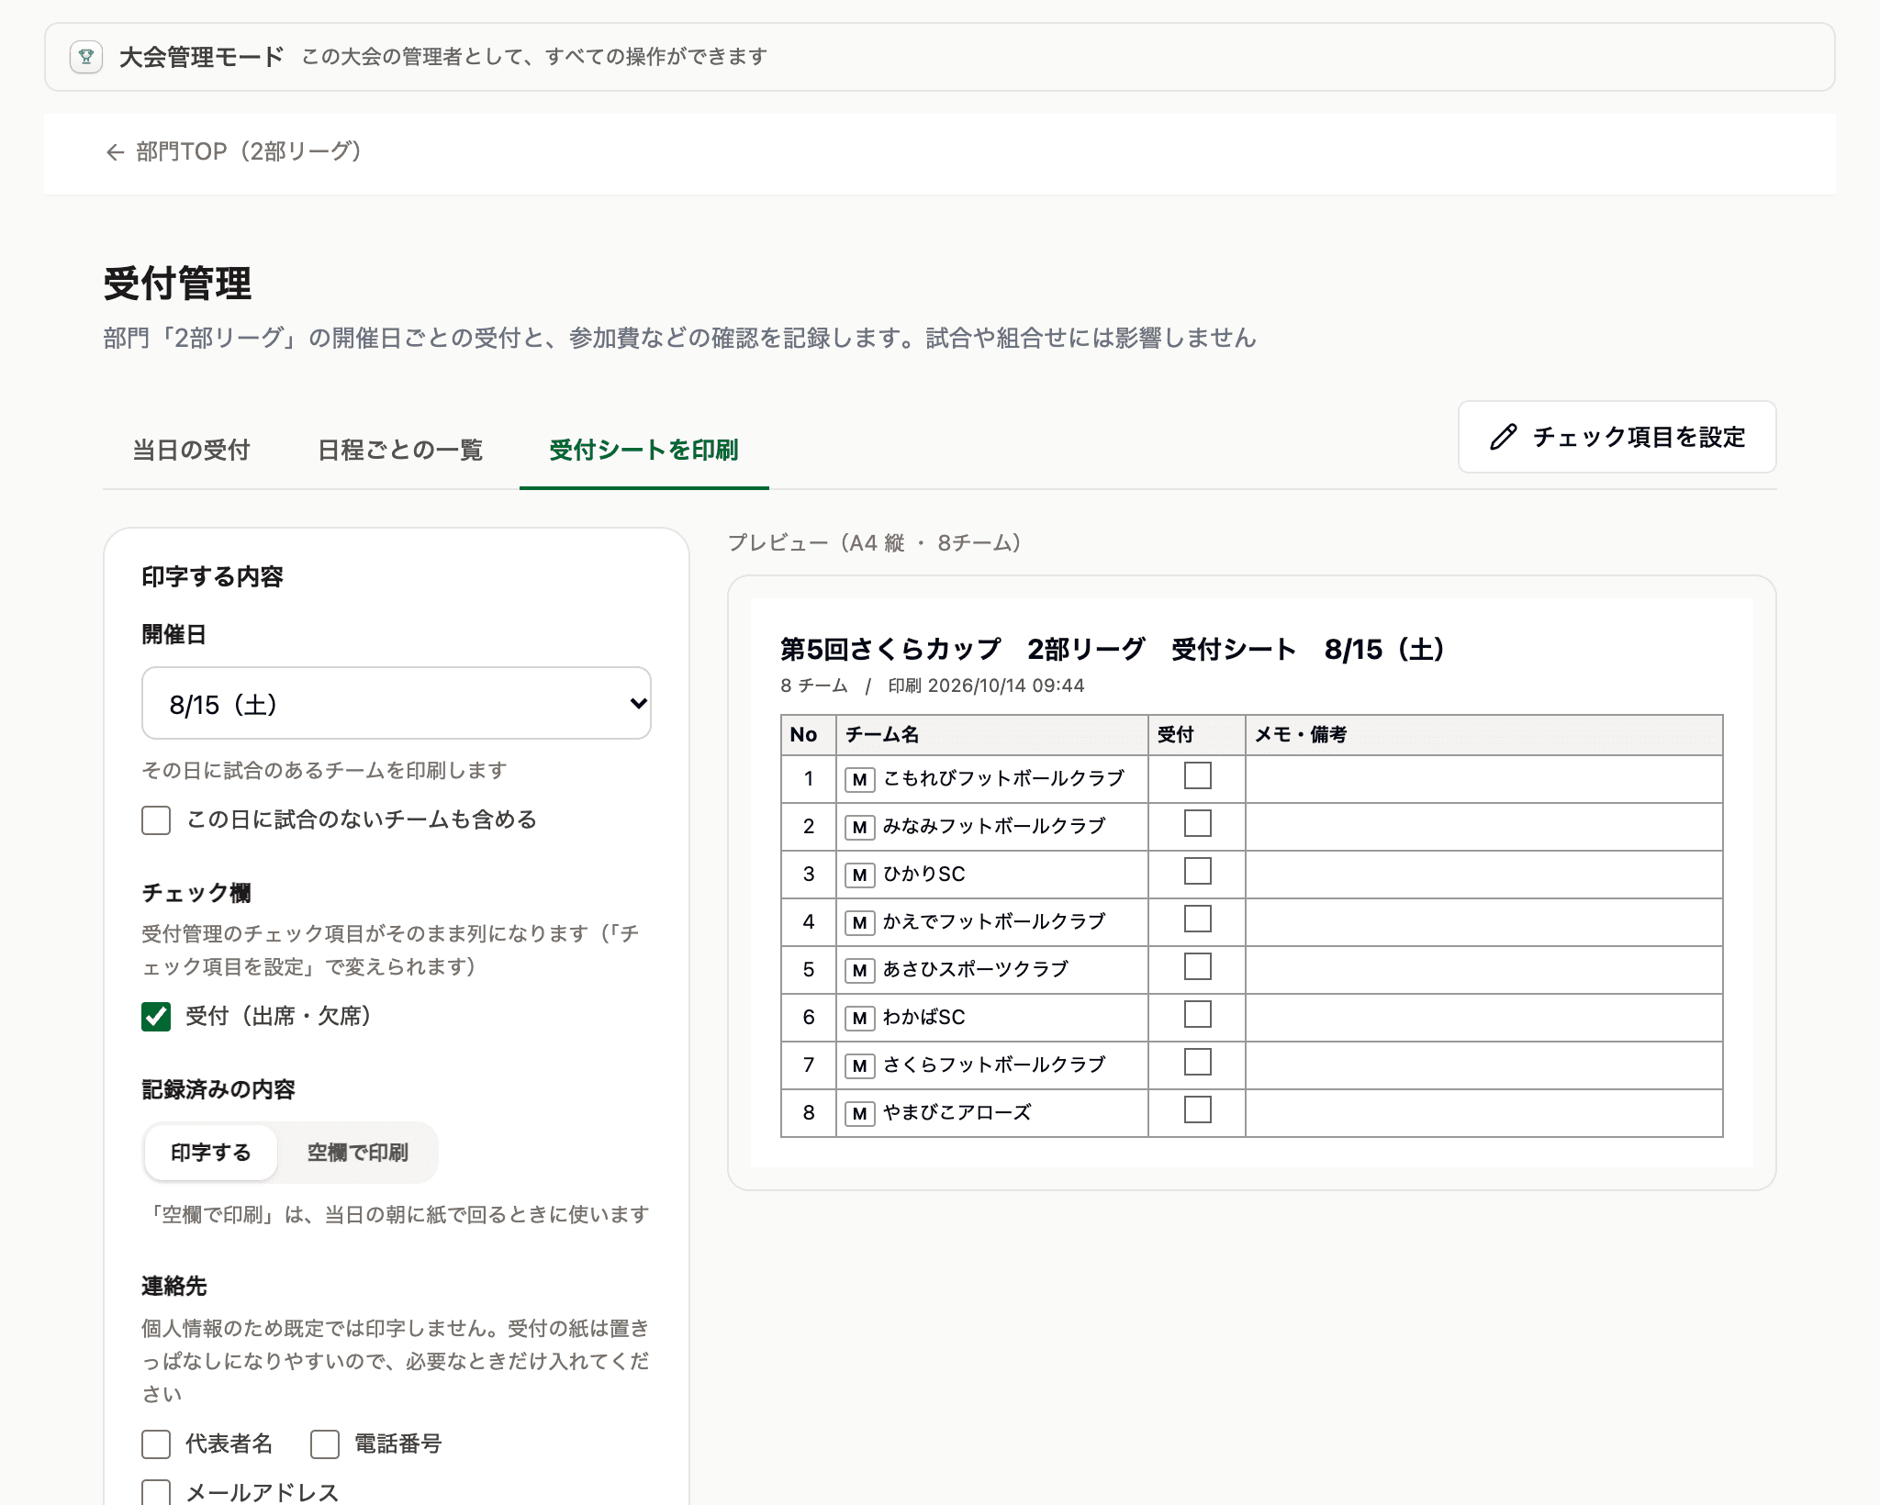Tick 受付 box for こもれびフットボールクラブ row
Screen dimensions: 1880x1505
(x=1198, y=775)
